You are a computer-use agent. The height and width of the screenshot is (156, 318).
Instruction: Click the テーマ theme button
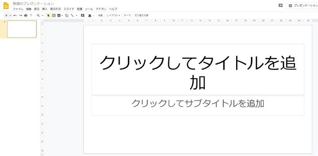[127, 15]
